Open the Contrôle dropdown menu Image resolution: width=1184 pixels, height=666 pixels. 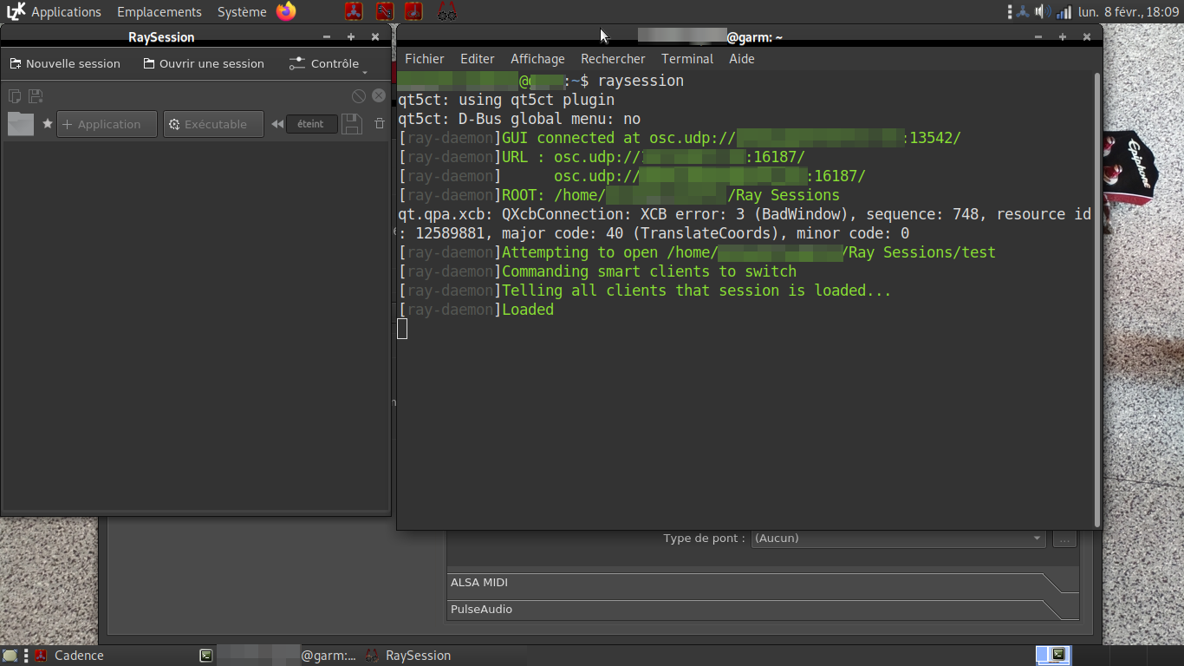[x=327, y=63]
